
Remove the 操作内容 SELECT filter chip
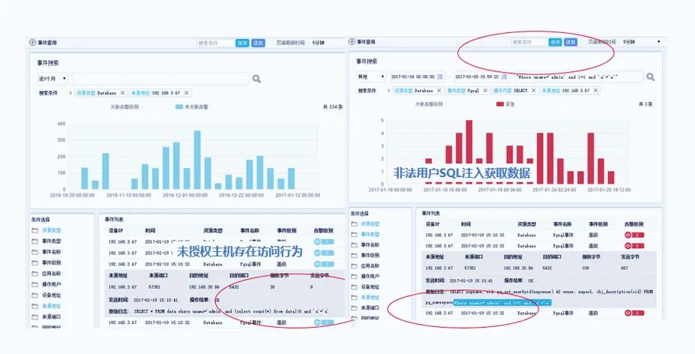(534, 91)
